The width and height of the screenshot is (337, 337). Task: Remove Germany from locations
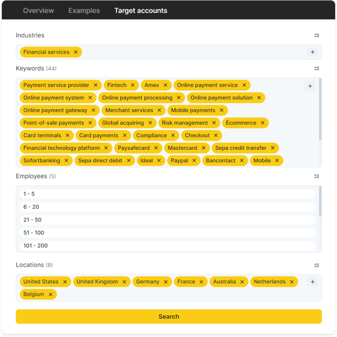coord(166,282)
